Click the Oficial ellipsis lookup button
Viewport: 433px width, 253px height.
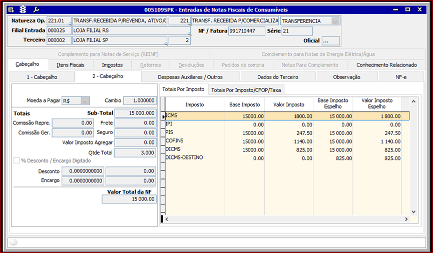tap(330, 41)
